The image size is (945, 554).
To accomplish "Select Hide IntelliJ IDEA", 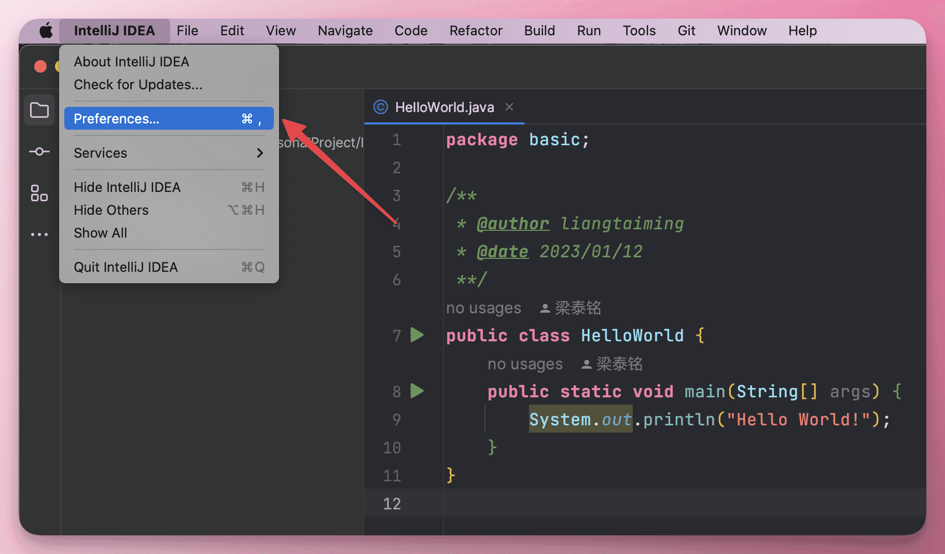I will point(127,187).
